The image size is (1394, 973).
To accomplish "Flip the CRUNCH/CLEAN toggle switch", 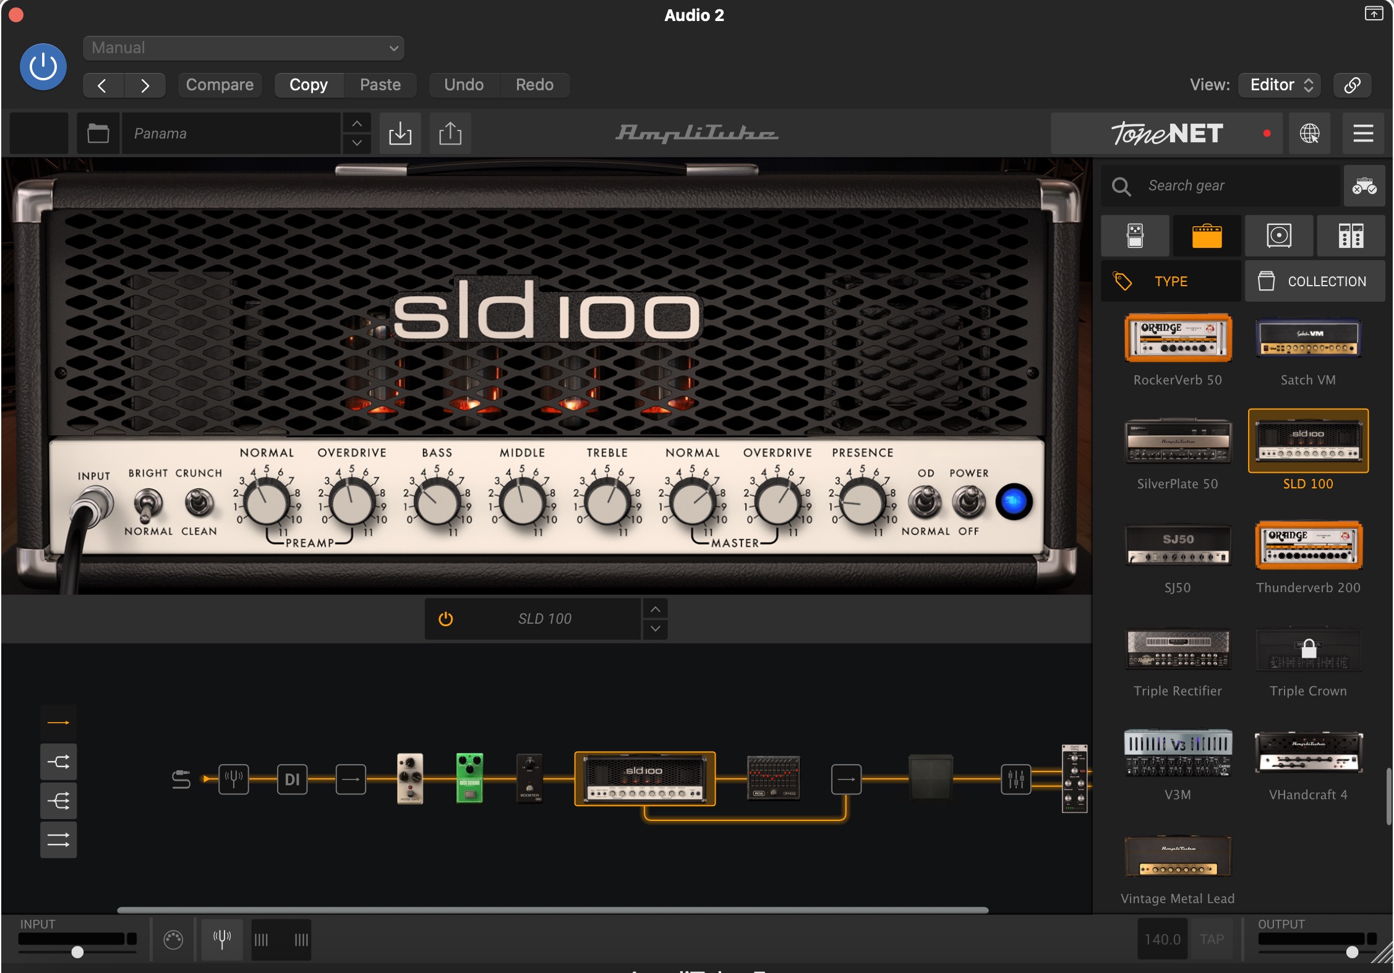I will point(199,502).
